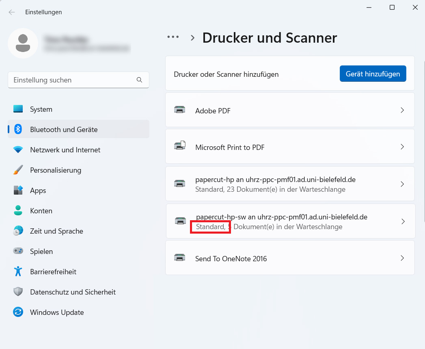Click the accessibility figure icon for Barrierefreiheit
The height and width of the screenshot is (349, 425).
click(x=18, y=271)
